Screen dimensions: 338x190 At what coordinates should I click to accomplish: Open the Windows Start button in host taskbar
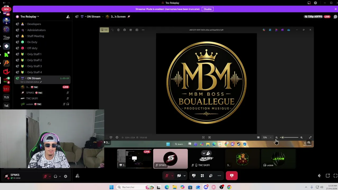coord(111,187)
